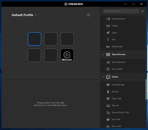
Task: Pick the Viewers action
Action: [122, 91]
